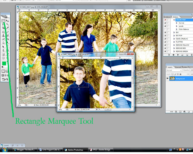
Task: Toggle the COLOR POP action checkbox
Action: tap(165, 20)
